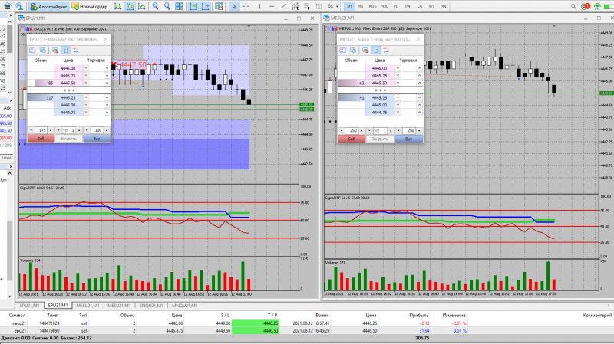This screenshot has width=614, height=344.
Task: Place buy order at 4445.00 in MESU21 panel
Action: (419, 105)
